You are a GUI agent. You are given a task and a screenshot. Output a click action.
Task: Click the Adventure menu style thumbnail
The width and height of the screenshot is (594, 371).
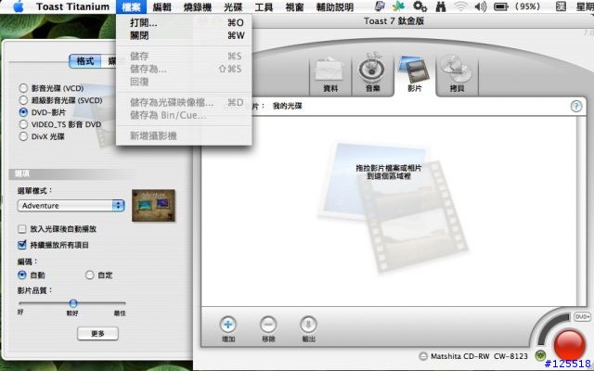[153, 206]
